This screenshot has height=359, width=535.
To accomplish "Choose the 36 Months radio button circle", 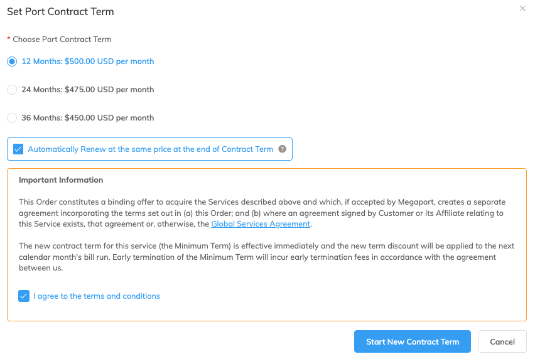I will 12,118.
